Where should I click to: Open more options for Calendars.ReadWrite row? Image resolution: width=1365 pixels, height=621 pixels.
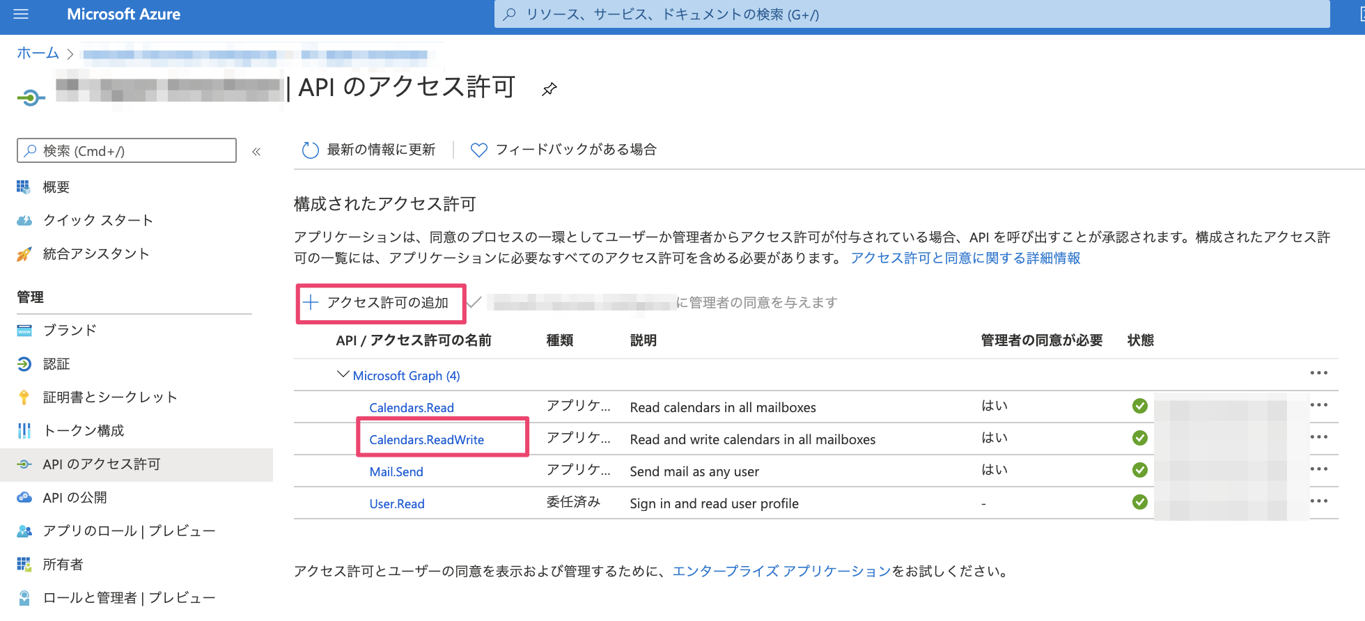(x=1319, y=437)
